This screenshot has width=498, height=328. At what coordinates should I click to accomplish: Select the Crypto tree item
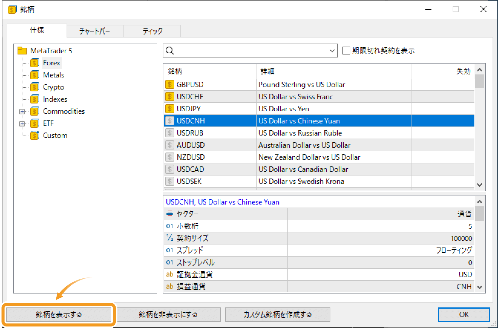[x=54, y=87]
